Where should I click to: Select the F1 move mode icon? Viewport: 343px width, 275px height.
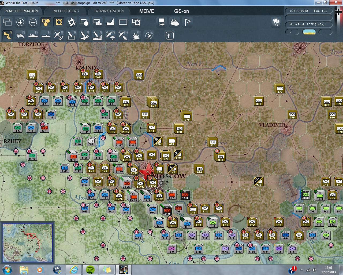[x=7, y=35]
